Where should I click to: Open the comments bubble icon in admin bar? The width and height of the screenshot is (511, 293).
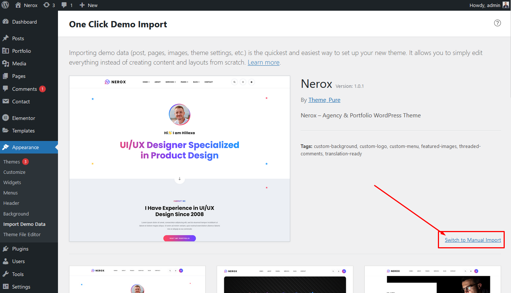click(x=64, y=5)
